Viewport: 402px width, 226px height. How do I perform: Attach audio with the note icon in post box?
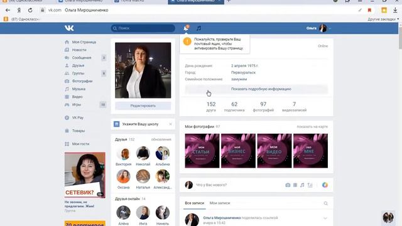click(x=302, y=185)
